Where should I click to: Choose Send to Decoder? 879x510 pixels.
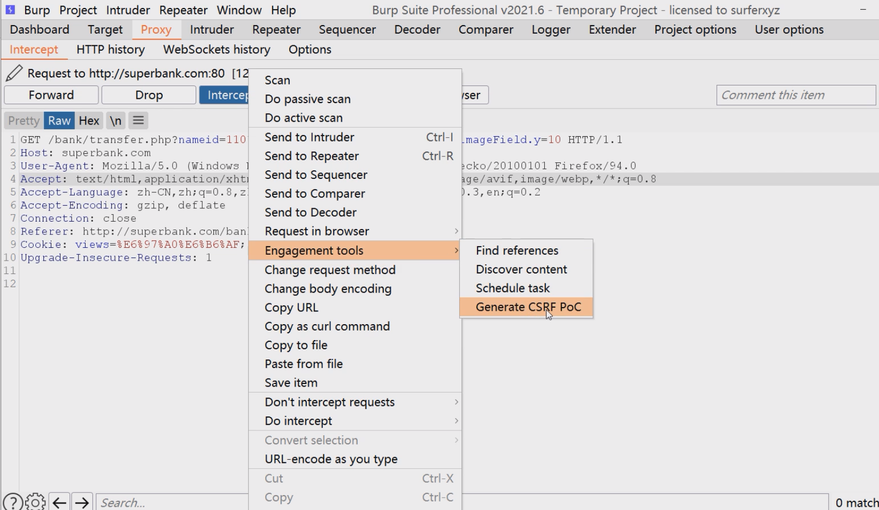[x=355, y=212]
